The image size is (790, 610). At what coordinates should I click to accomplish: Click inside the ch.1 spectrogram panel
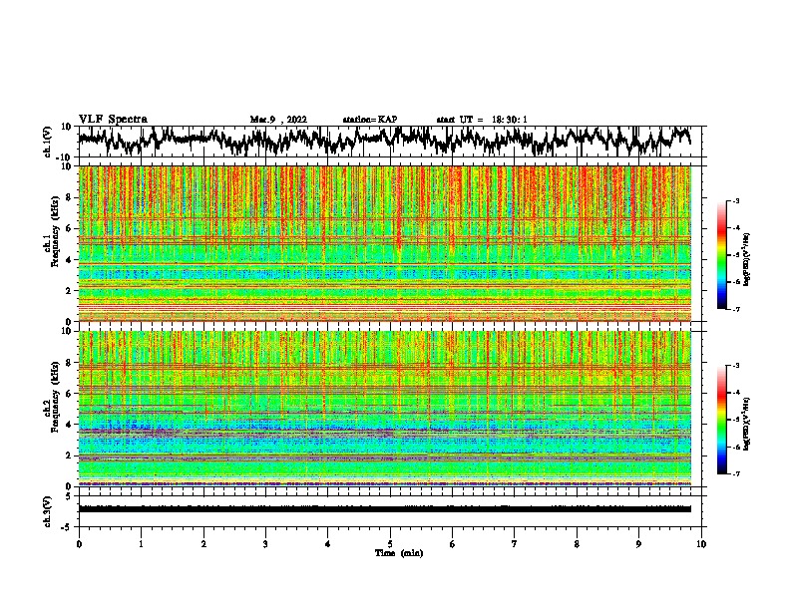(x=385, y=243)
